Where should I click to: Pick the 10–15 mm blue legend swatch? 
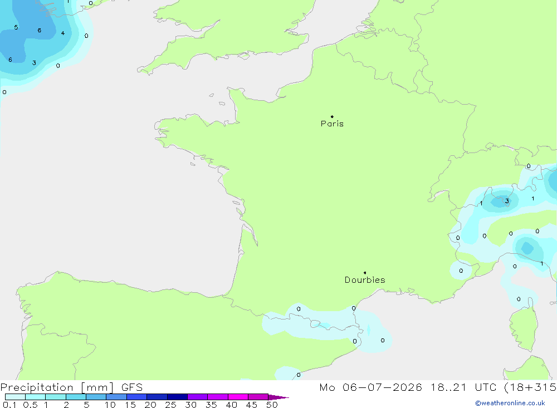[116, 397]
